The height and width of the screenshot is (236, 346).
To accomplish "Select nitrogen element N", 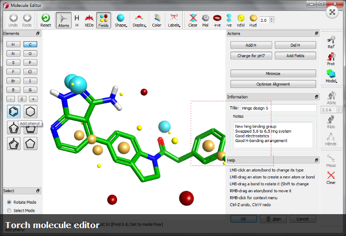I will [13, 54].
